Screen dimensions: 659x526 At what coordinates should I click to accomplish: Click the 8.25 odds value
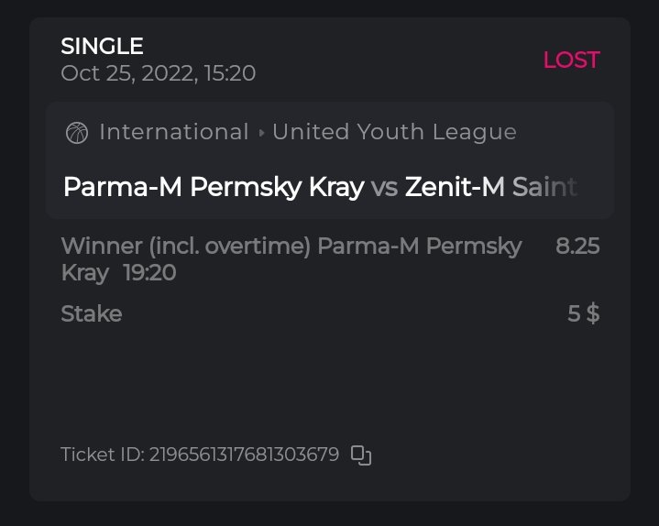[x=577, y=246]
